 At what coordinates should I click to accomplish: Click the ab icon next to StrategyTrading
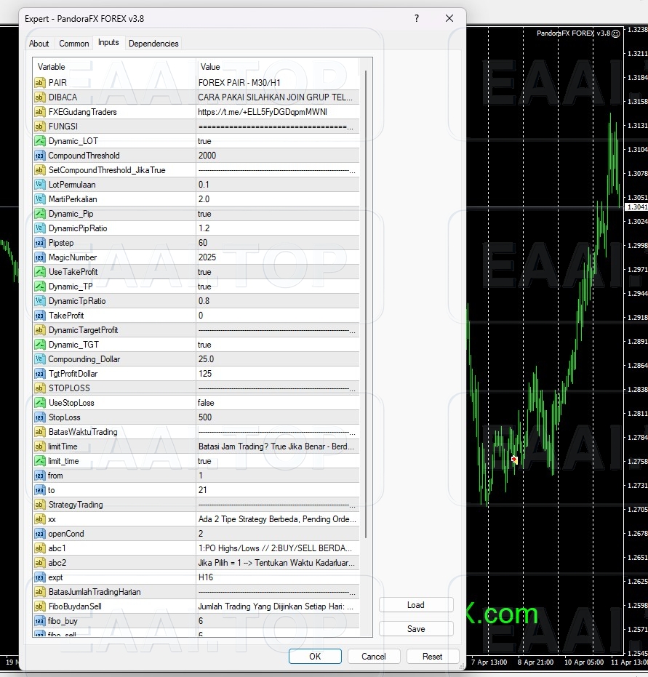point(41,505)
